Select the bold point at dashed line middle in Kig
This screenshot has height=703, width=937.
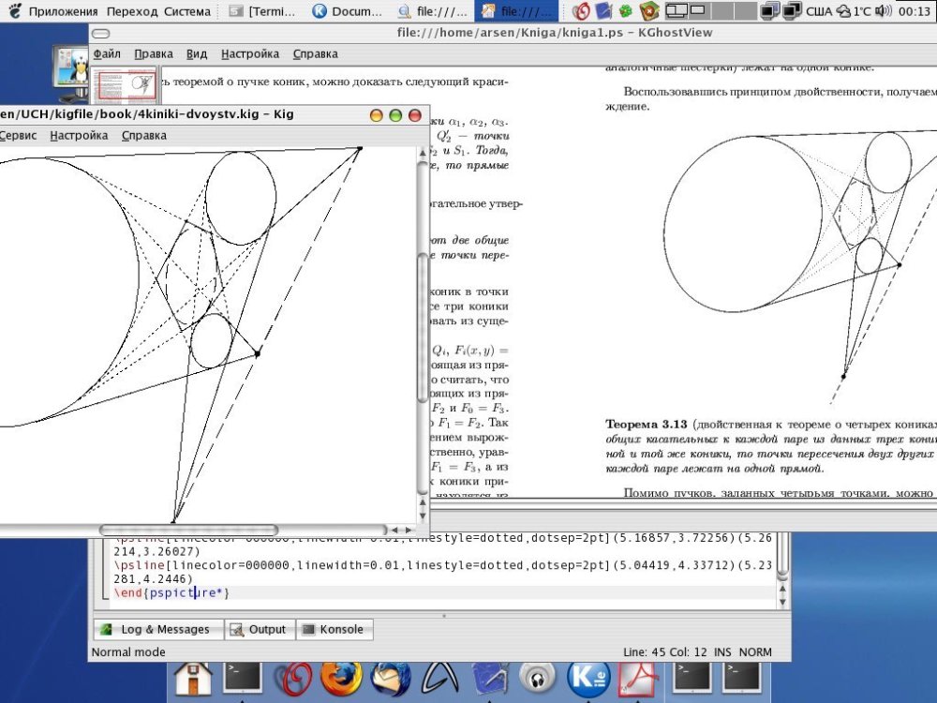[258, 353]
